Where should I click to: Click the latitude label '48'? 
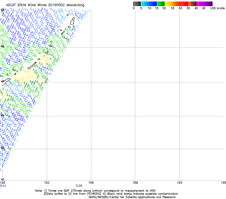(x=2, y=47)
